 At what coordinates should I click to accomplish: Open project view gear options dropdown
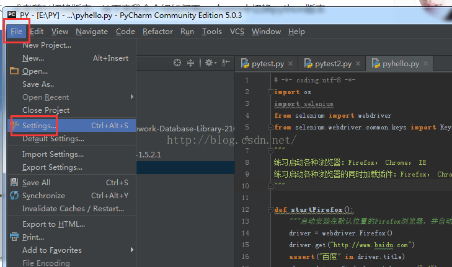pos(211,63)
